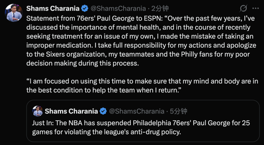
Task: Click the @ShamsCharania handle on the main post
Action: click(118, 9)
